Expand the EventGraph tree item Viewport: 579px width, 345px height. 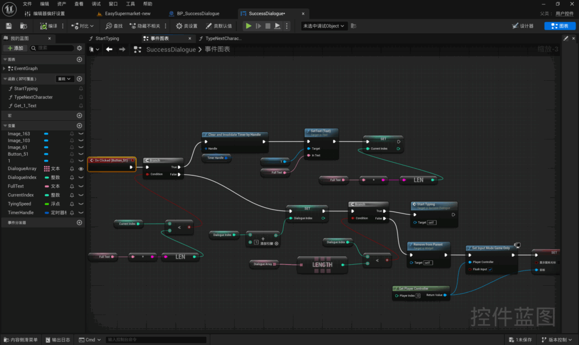point(4,68)
